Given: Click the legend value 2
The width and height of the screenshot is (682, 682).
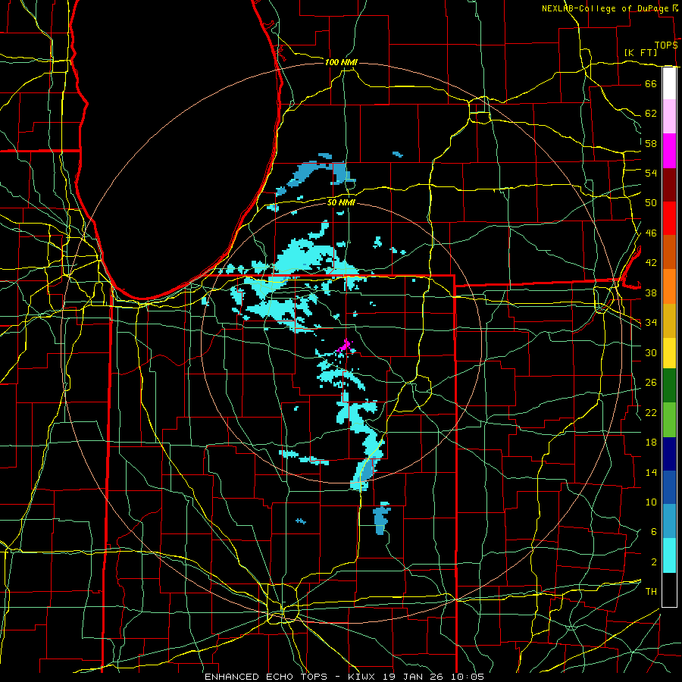Looking at the screenshot, I should tap(654, 562).
